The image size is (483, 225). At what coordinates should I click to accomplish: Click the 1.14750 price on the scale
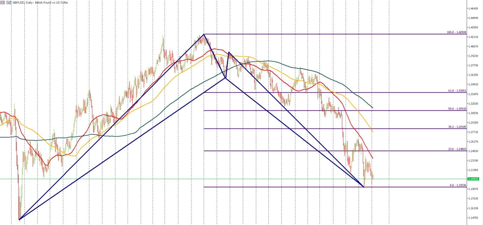(473, 218)
